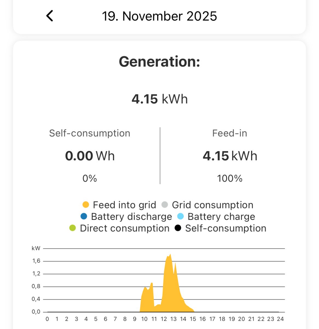This screenshot has width=319, height=329.
Task: Toggle the light blue Battery charge dot
Action: tap(180, 217)
